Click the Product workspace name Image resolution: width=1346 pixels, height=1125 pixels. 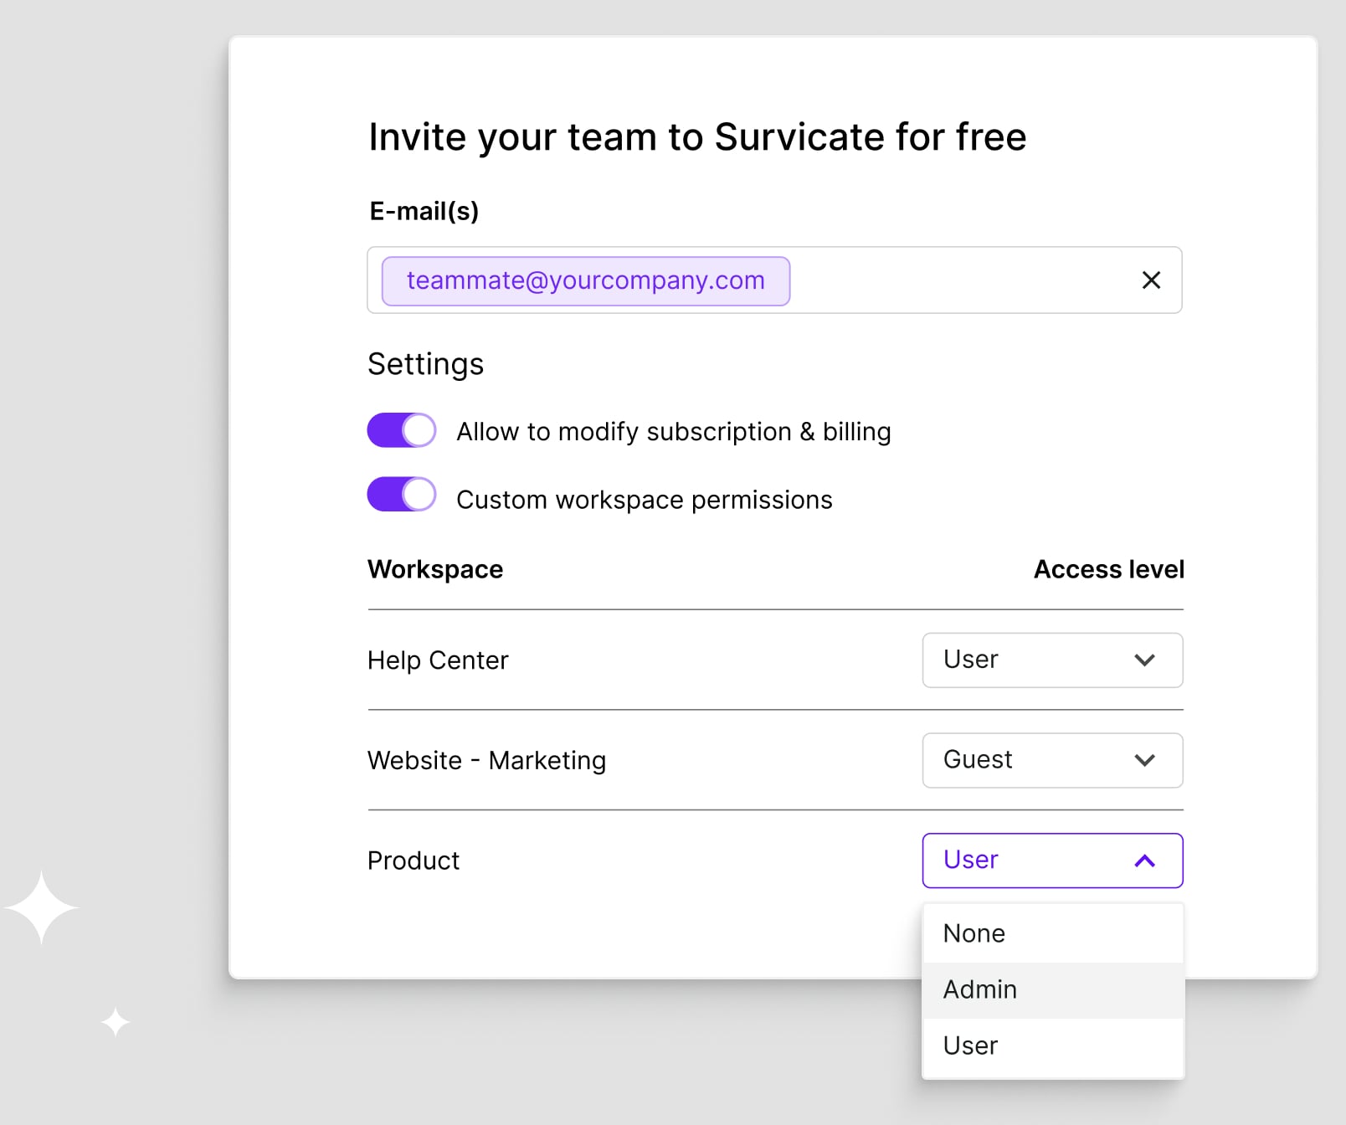[414, 860]
